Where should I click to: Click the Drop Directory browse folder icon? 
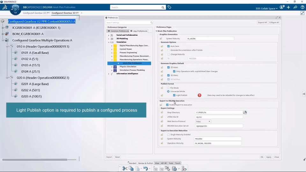(245, 112)
